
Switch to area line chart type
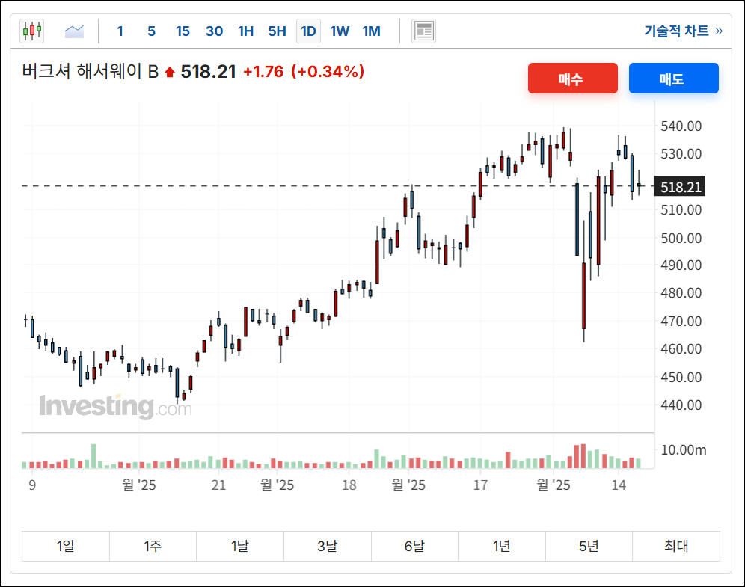point(74,31)
